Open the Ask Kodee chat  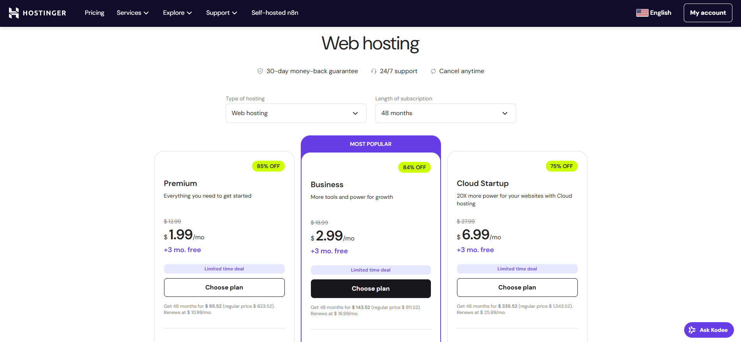[x=709, y=330]
